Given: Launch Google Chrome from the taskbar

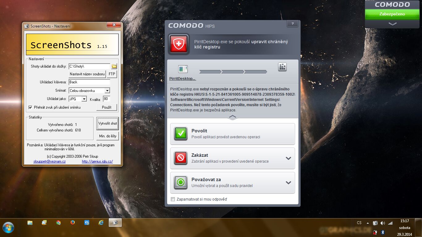Looking at the screenshot, I should tap(58, 222).
